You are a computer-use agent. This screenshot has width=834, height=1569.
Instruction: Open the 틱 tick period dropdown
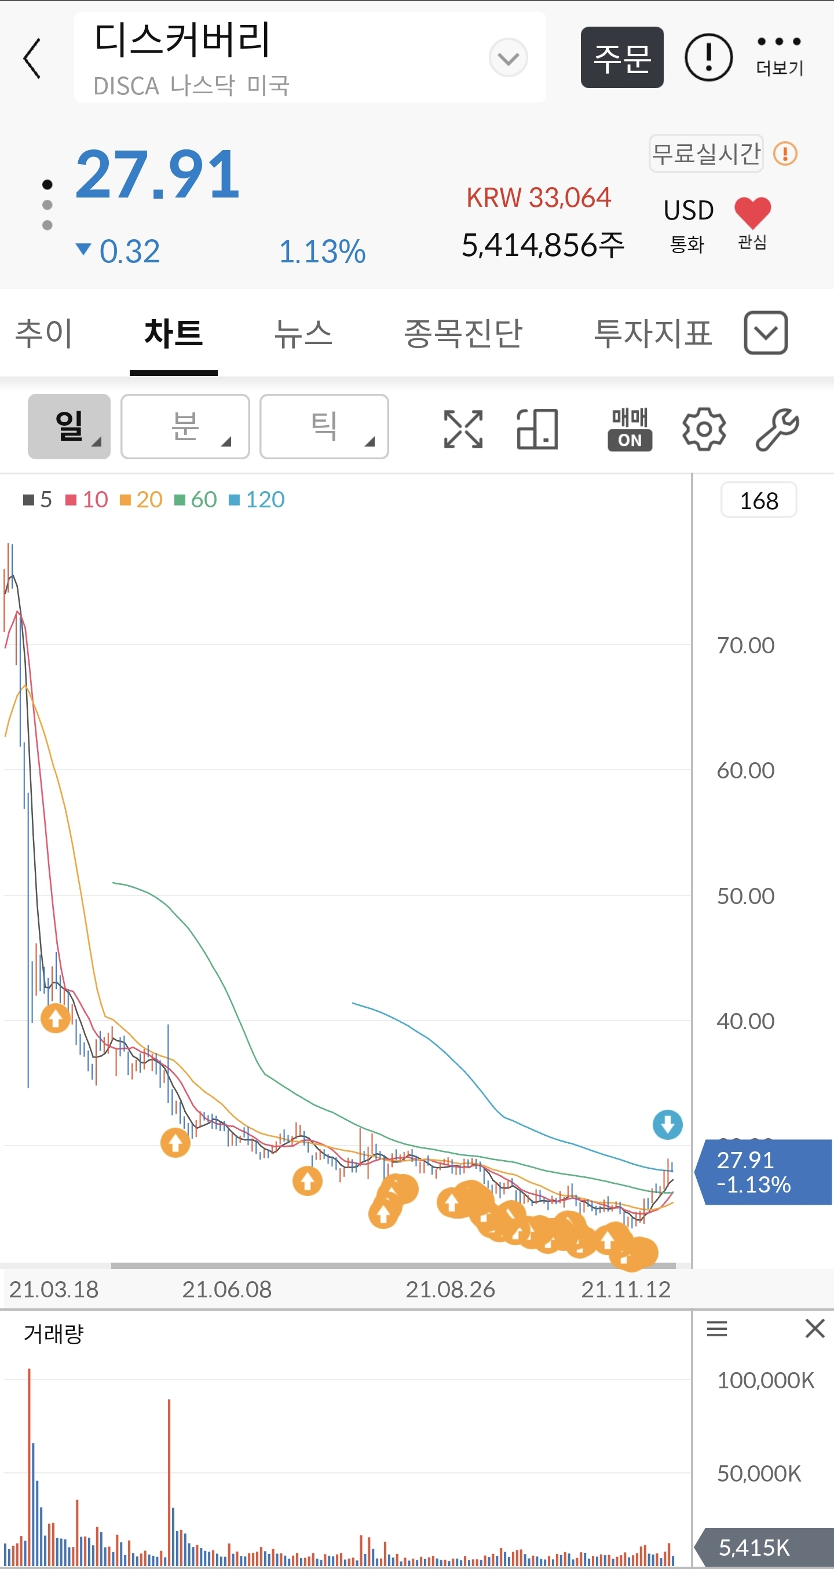pos(324,426)
